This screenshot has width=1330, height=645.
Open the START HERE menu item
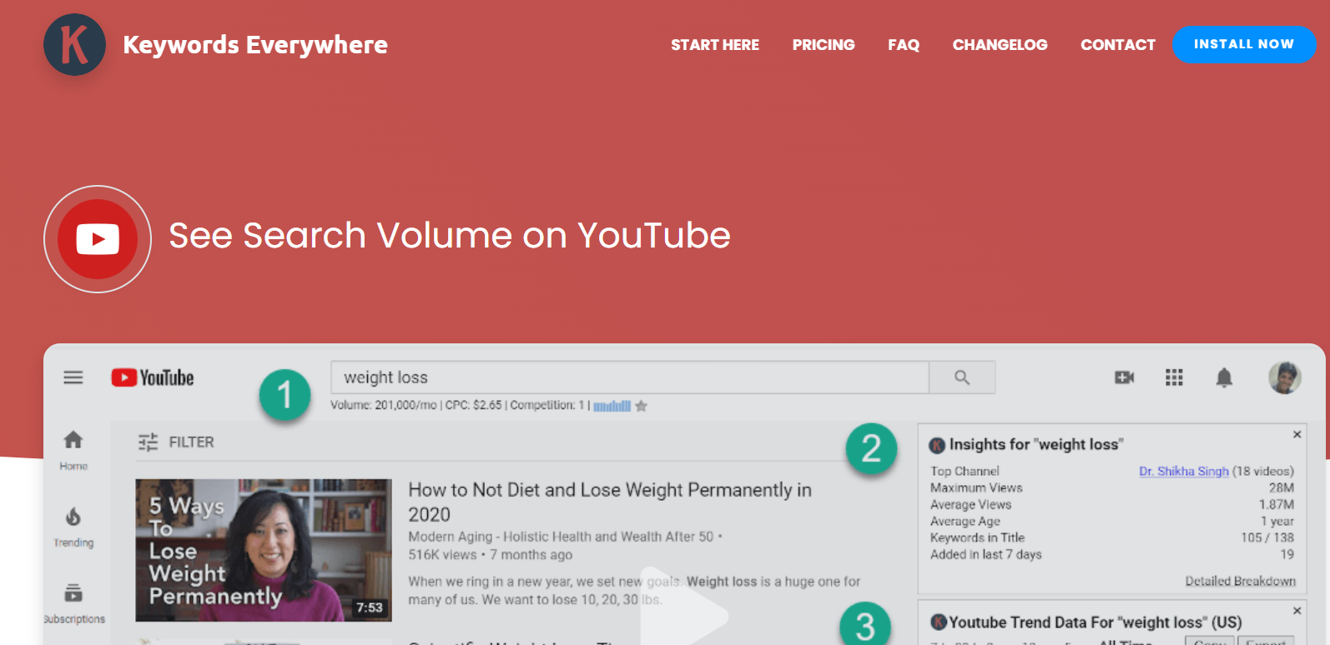[x=715, y=45]
